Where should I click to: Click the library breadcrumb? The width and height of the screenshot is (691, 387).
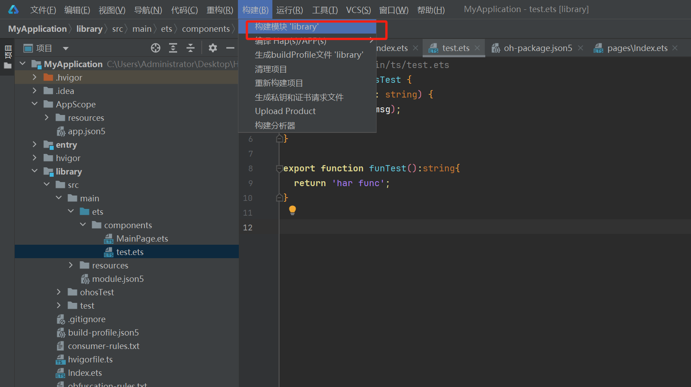point(89,29)
